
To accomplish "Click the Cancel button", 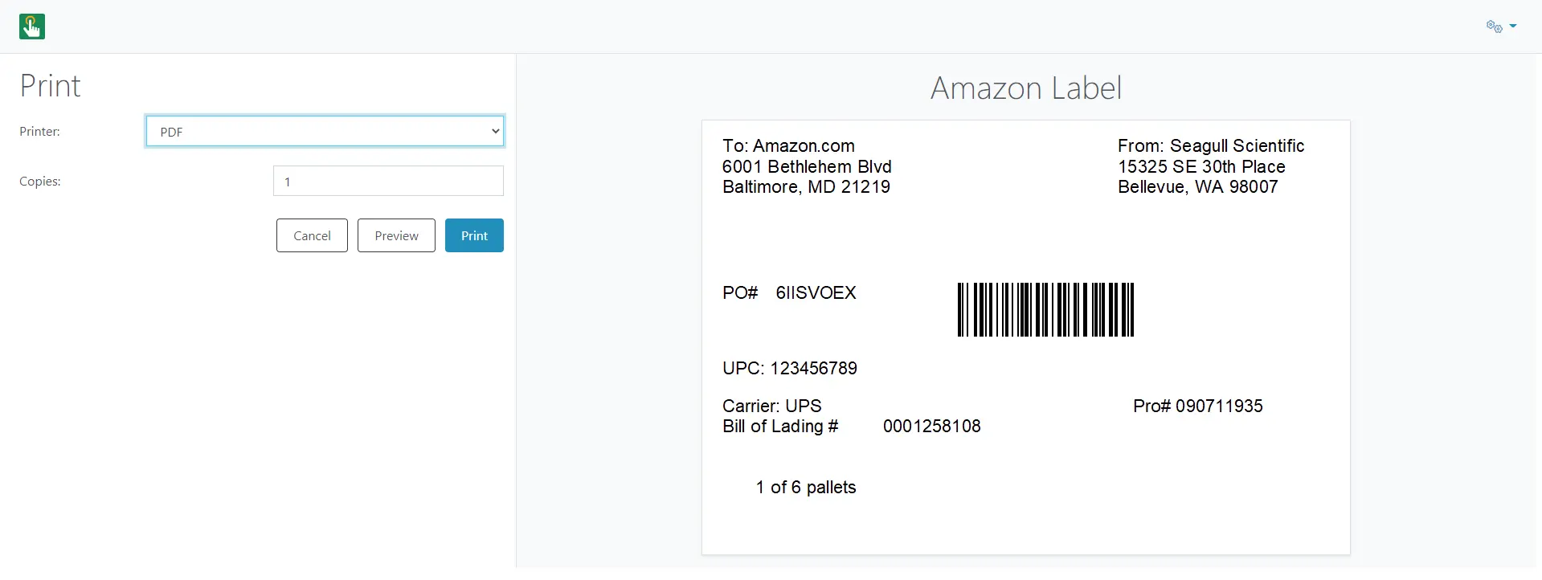I will click(312, 235).
